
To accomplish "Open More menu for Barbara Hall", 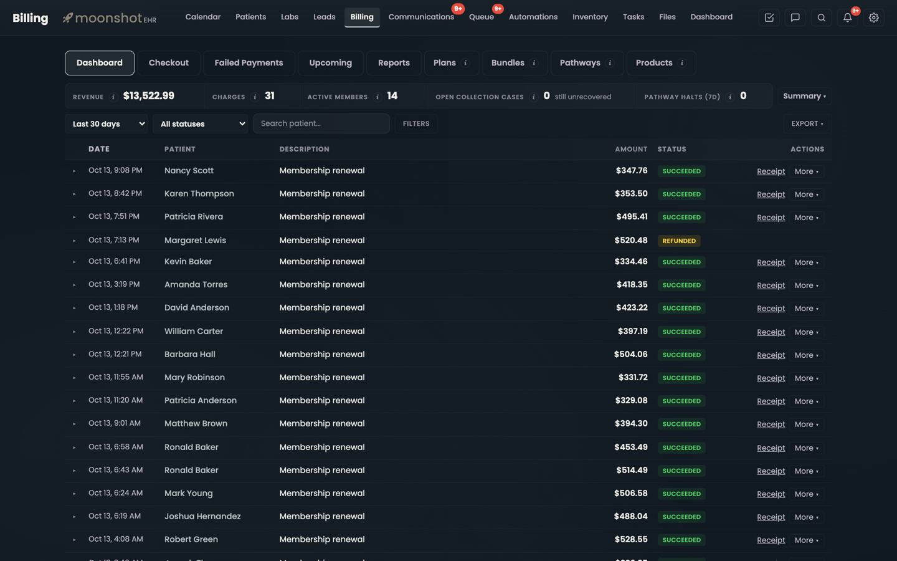I will [x=807, y=355].
